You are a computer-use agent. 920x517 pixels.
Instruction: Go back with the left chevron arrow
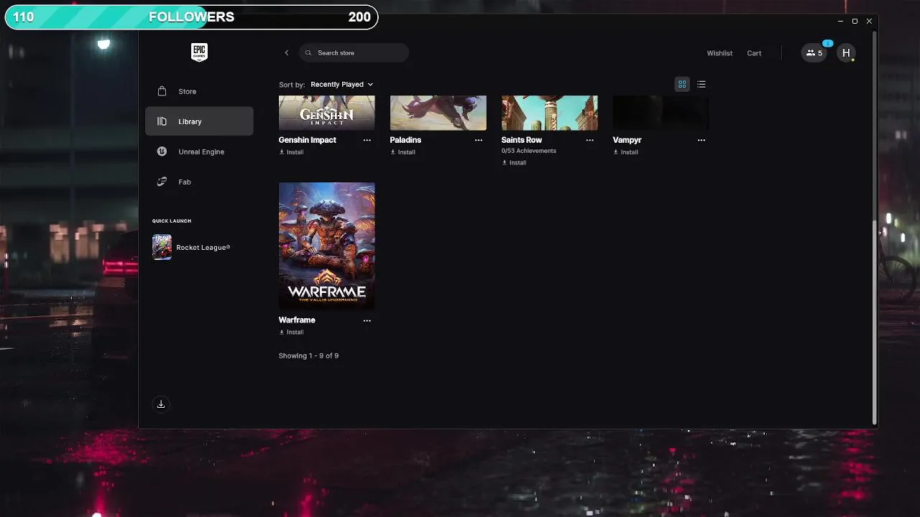pos(286,52)
